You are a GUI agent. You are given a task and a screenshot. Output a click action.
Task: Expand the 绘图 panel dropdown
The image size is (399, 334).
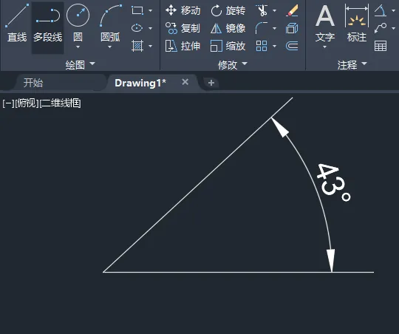(81, 64)
